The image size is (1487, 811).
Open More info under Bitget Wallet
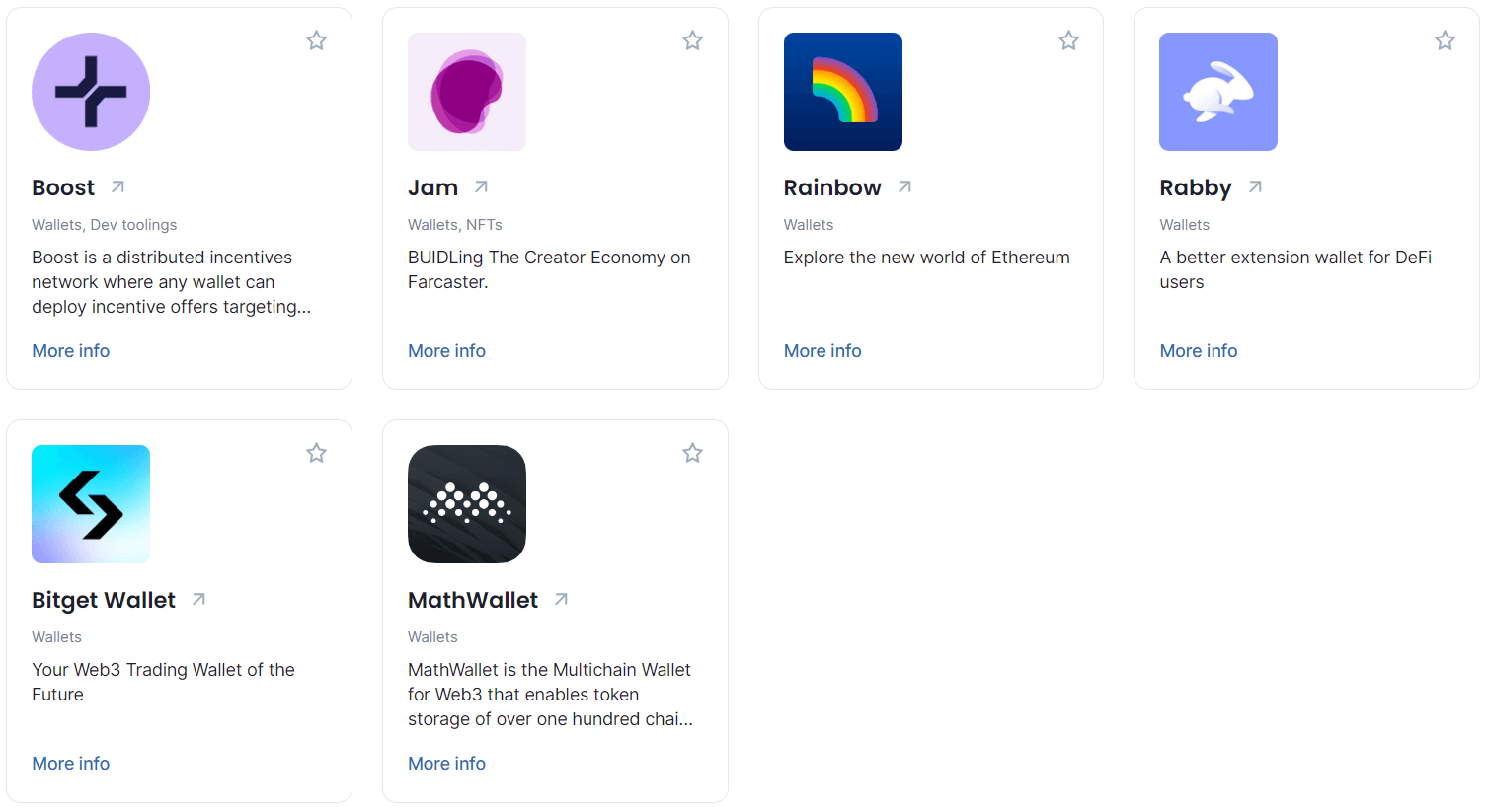coord(71,764)
